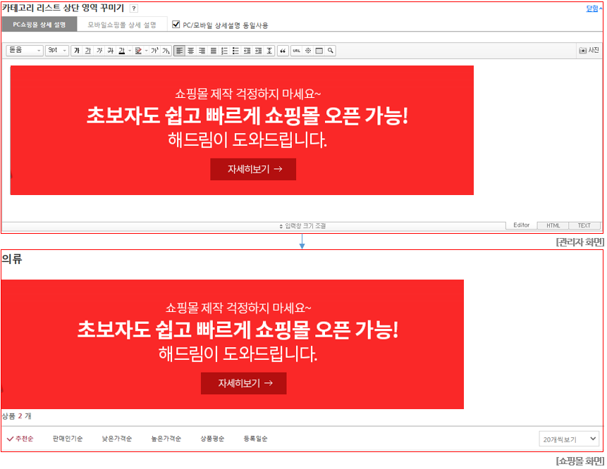Click the banner image in the editor
This screenshot has height=469, width=607.
[x=242, y=130]
